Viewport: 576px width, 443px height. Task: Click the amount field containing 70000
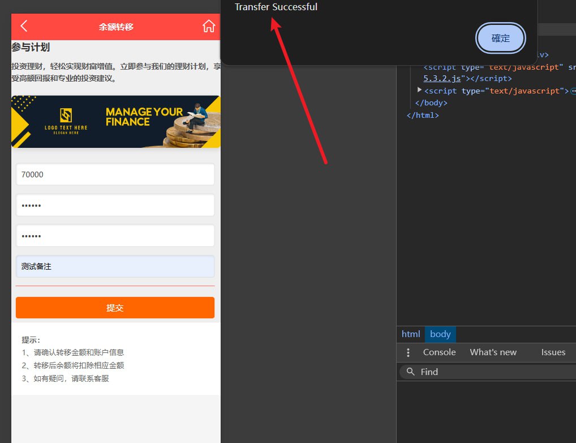(115, 174)
